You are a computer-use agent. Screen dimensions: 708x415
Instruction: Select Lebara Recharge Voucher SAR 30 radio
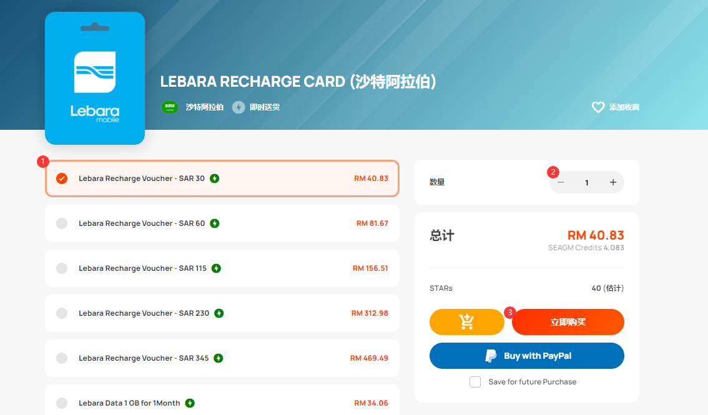pyautogui.click(x=62, y=178)
